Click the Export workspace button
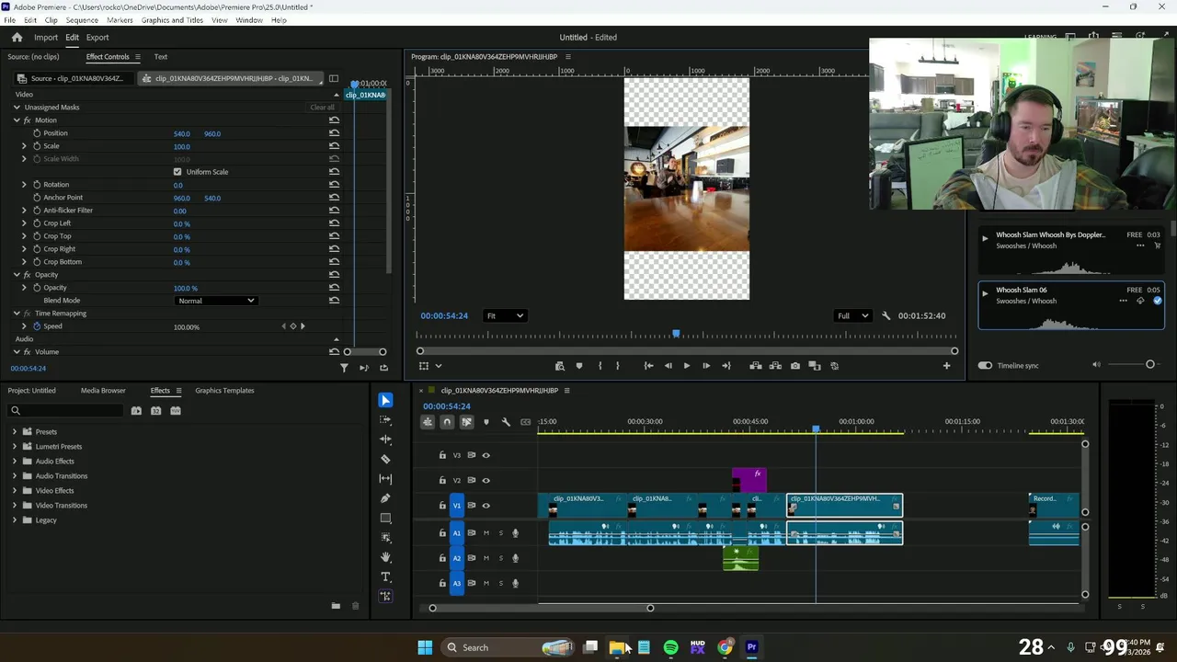The height and width of the screenshot is (662, 1177). click(97, 38)
